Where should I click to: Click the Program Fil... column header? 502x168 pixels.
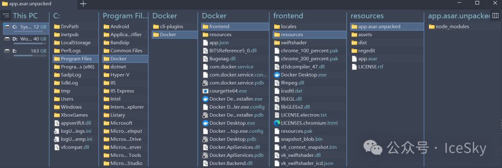coord(125,16)
